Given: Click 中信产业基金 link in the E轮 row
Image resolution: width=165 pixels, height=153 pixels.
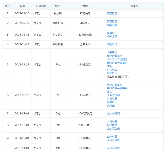Looking at the screenshot, I should pyautogui.click(x=114, y=85).
